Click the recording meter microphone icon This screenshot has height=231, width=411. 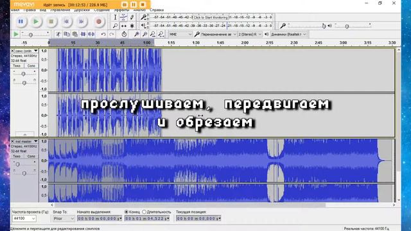143,17
